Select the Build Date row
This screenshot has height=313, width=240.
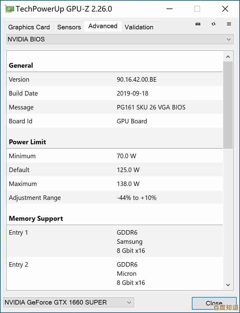[114, 93]
